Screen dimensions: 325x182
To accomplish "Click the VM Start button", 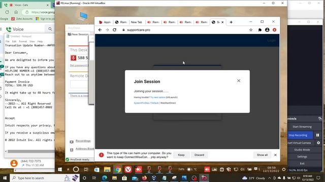I will (x=60, y=169).
